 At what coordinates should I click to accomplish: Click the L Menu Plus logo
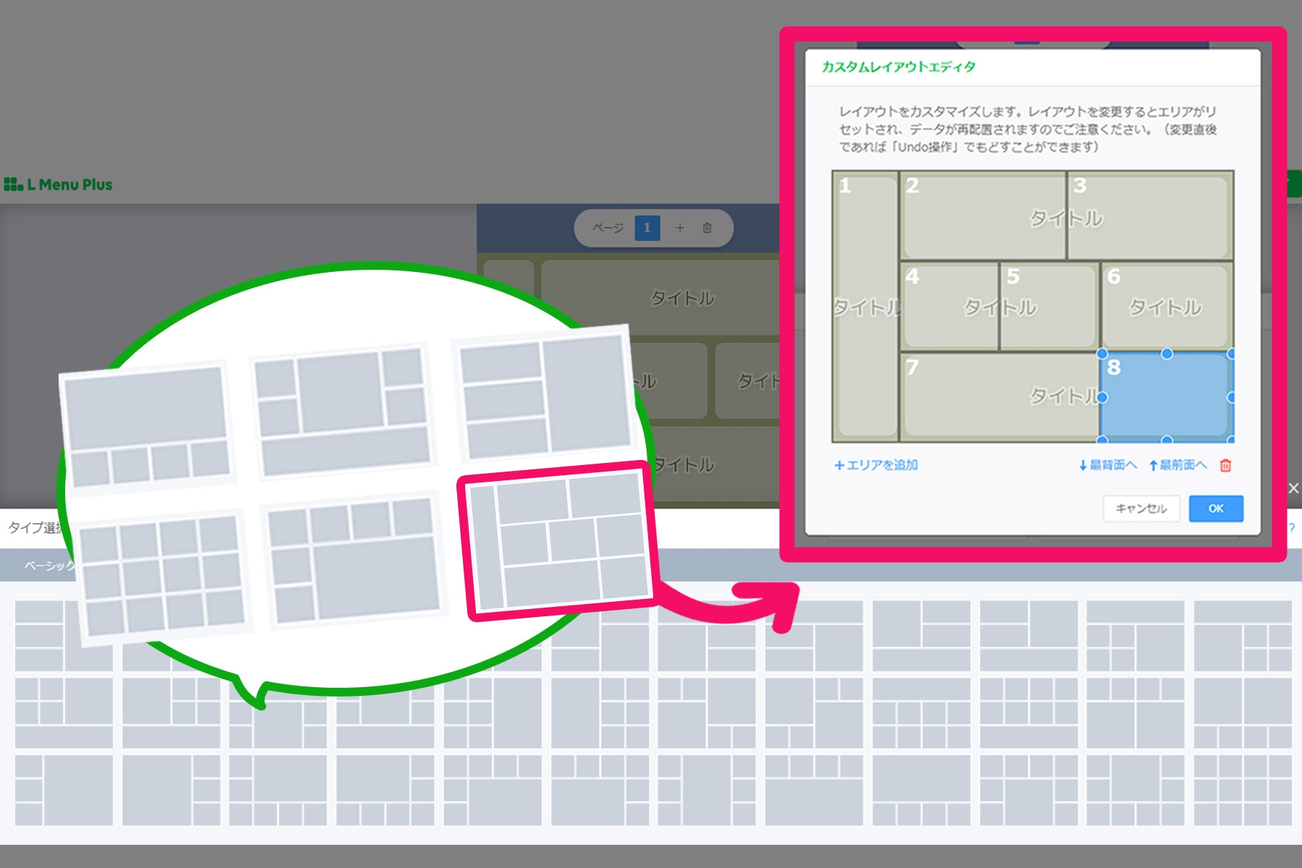pos(59,184)
